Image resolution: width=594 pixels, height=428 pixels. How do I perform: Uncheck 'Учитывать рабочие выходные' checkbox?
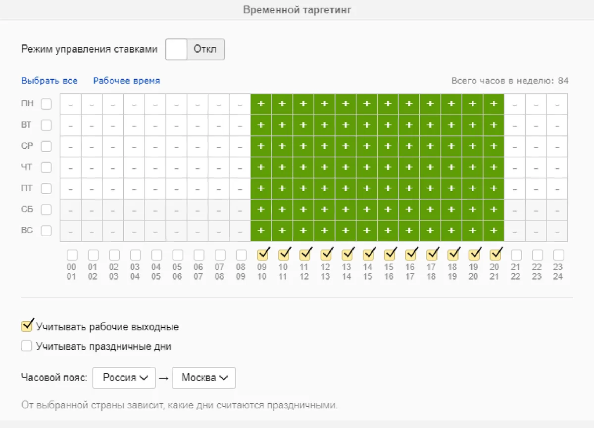pos(27,326)
